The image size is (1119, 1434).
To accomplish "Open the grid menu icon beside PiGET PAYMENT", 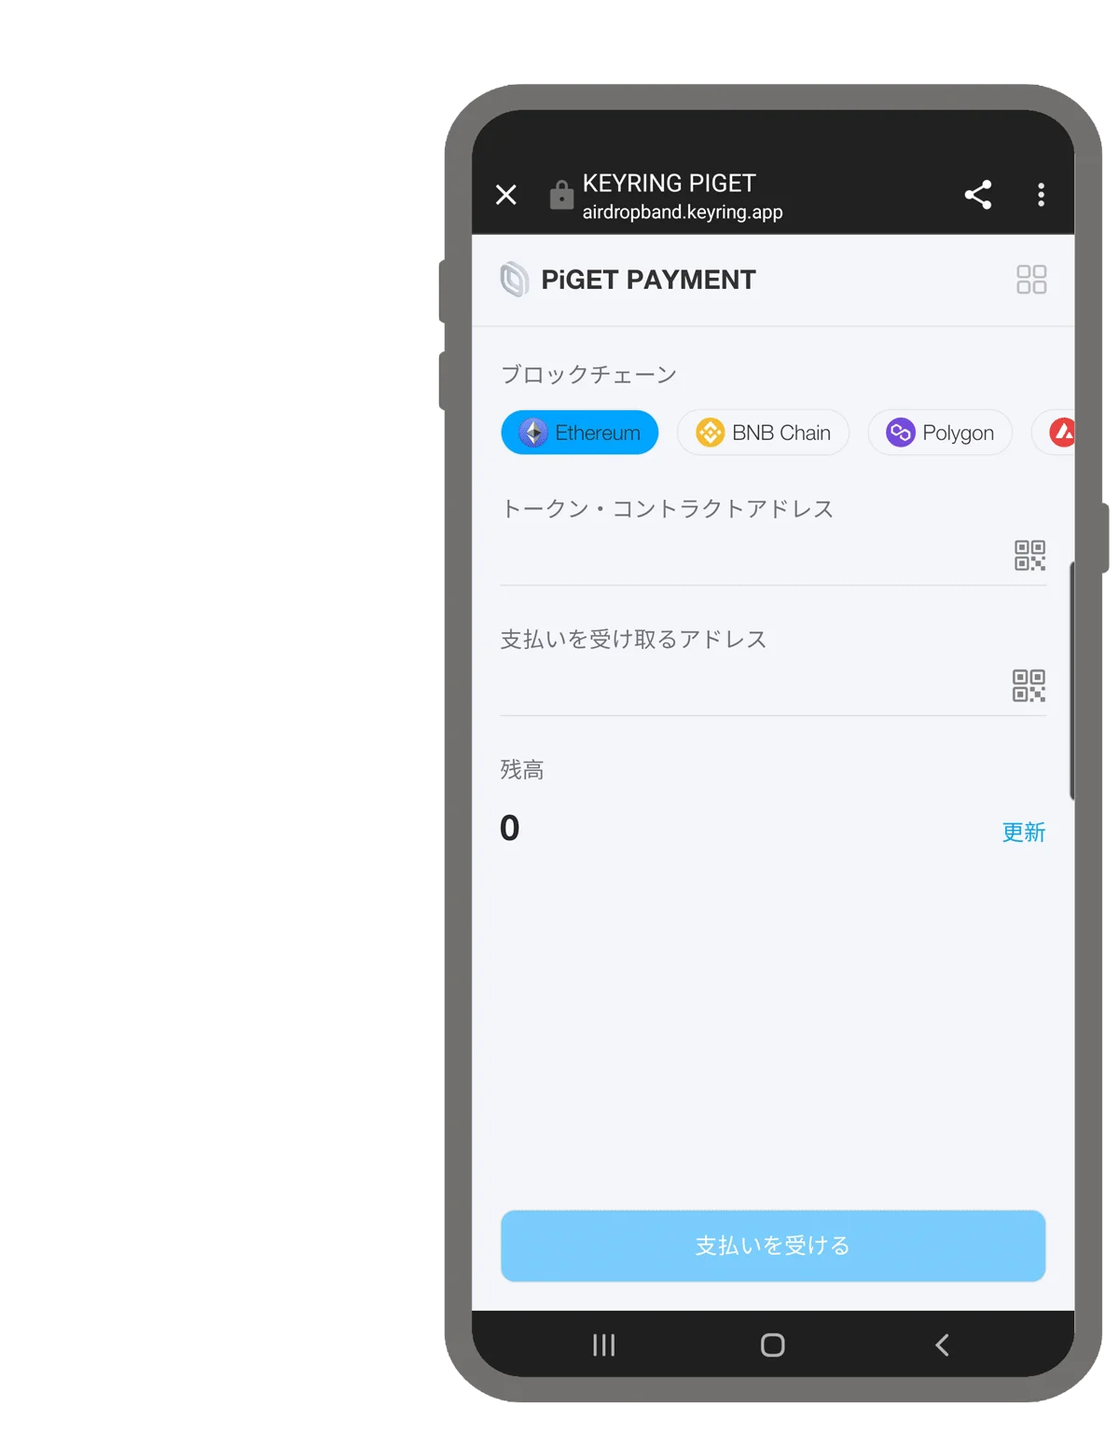I will tap(1030, 280).
